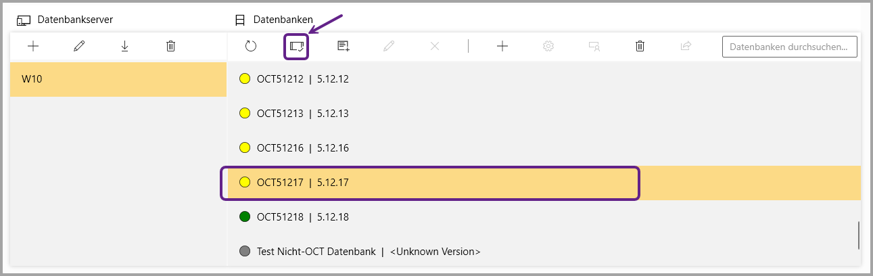Screen dimensions: 873x276
Task: Select the W10 database server
Action: point(118,79)
